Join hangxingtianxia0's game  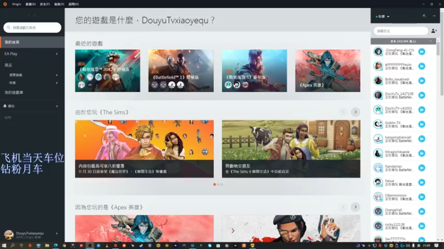coord(422,139)
